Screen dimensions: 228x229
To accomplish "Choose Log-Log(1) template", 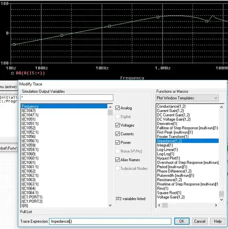I will 166,154.
